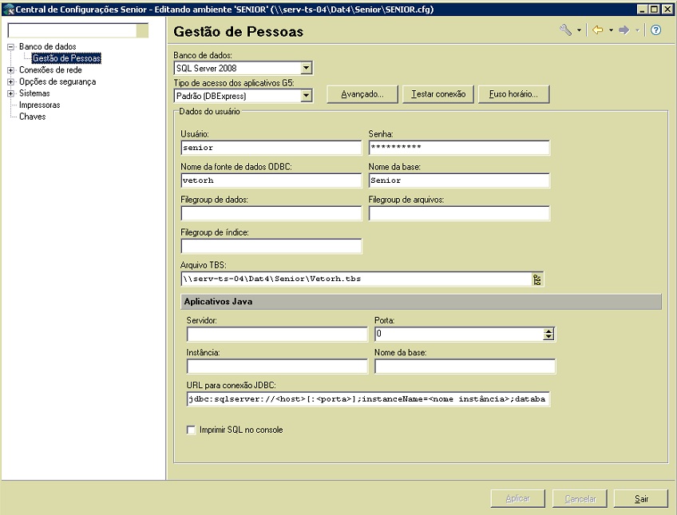Click the Avançado... button
The width and height of the screenshot is (677, 515).
[362, 94]
